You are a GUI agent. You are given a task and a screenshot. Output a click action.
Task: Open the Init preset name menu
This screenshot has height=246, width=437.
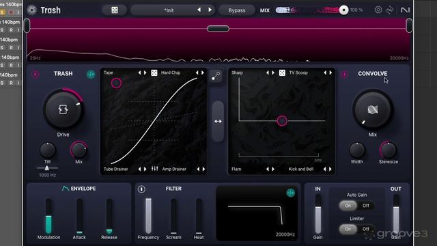(169, 10)
